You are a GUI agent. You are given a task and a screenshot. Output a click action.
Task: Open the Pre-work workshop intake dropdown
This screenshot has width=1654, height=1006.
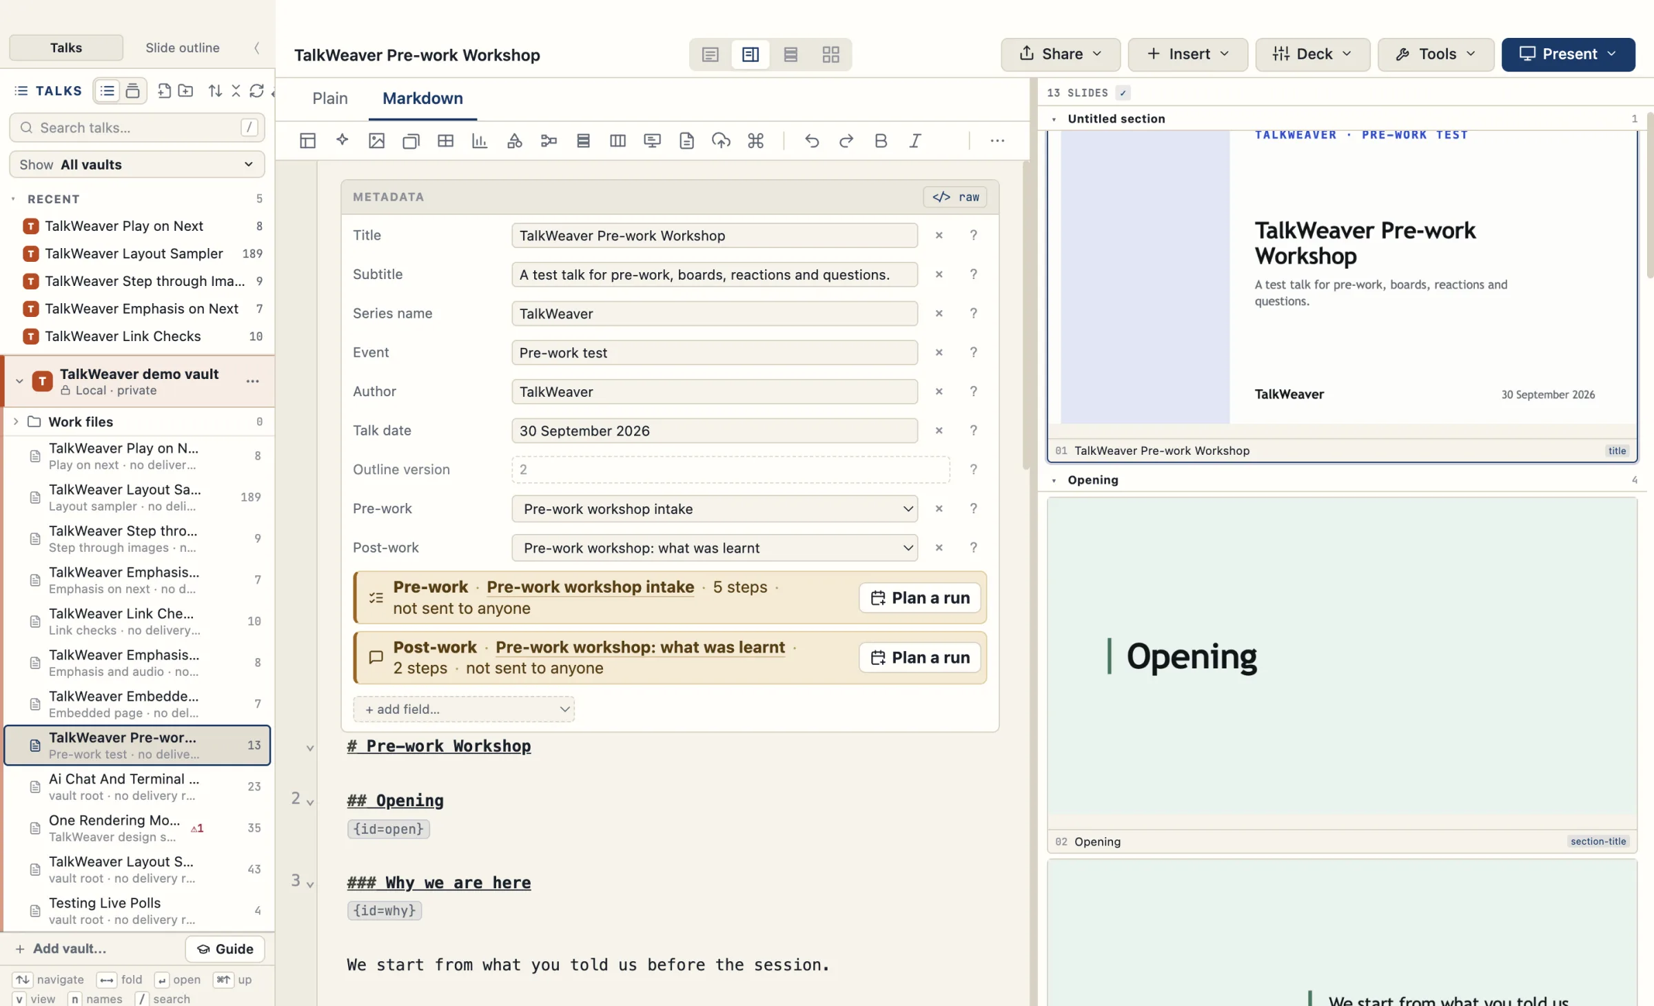click(715, 509)
